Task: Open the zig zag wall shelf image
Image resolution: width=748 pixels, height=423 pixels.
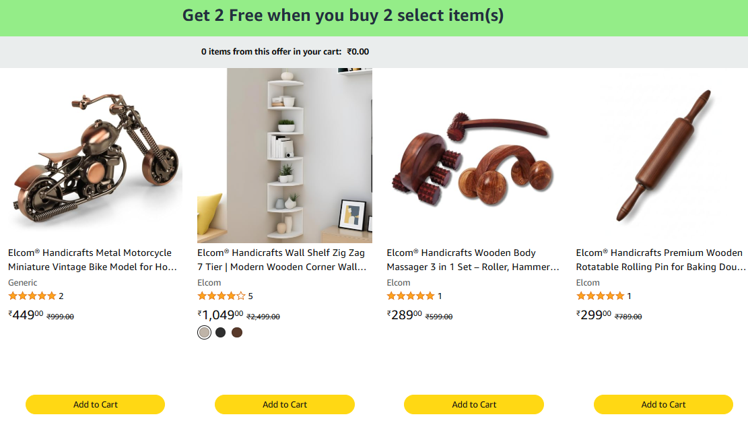Action: (x=284, y=156)
